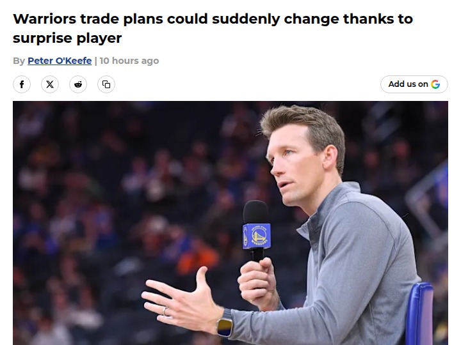This screenshot has width=461, height=345.
Task: Click the Warriors trade plans headline
Action: click(x=213, y=29)
